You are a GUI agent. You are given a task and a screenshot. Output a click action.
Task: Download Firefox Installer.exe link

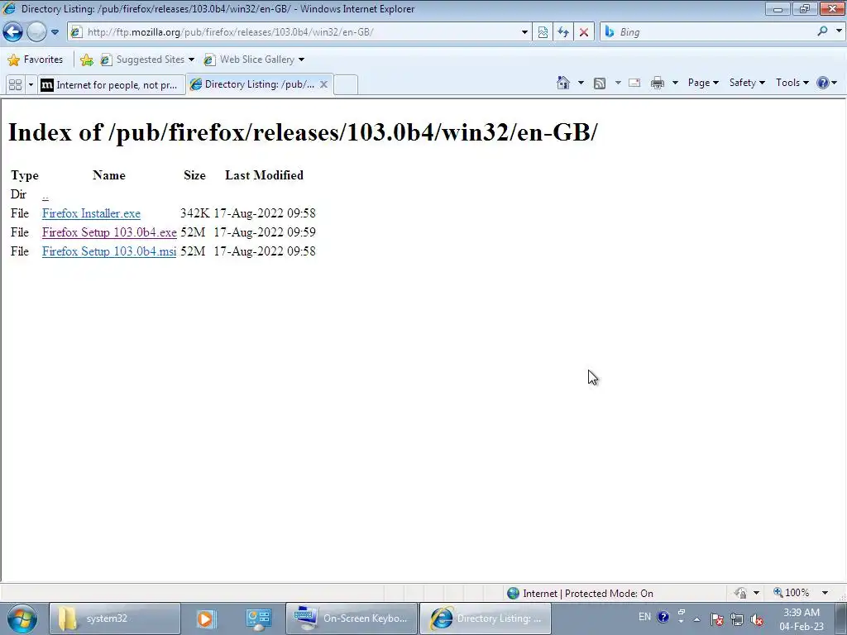(x=91, y=213)
